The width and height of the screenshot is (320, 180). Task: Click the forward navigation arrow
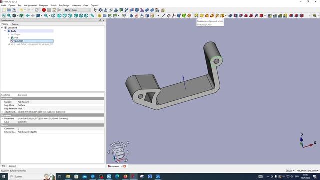click(33, 15)
